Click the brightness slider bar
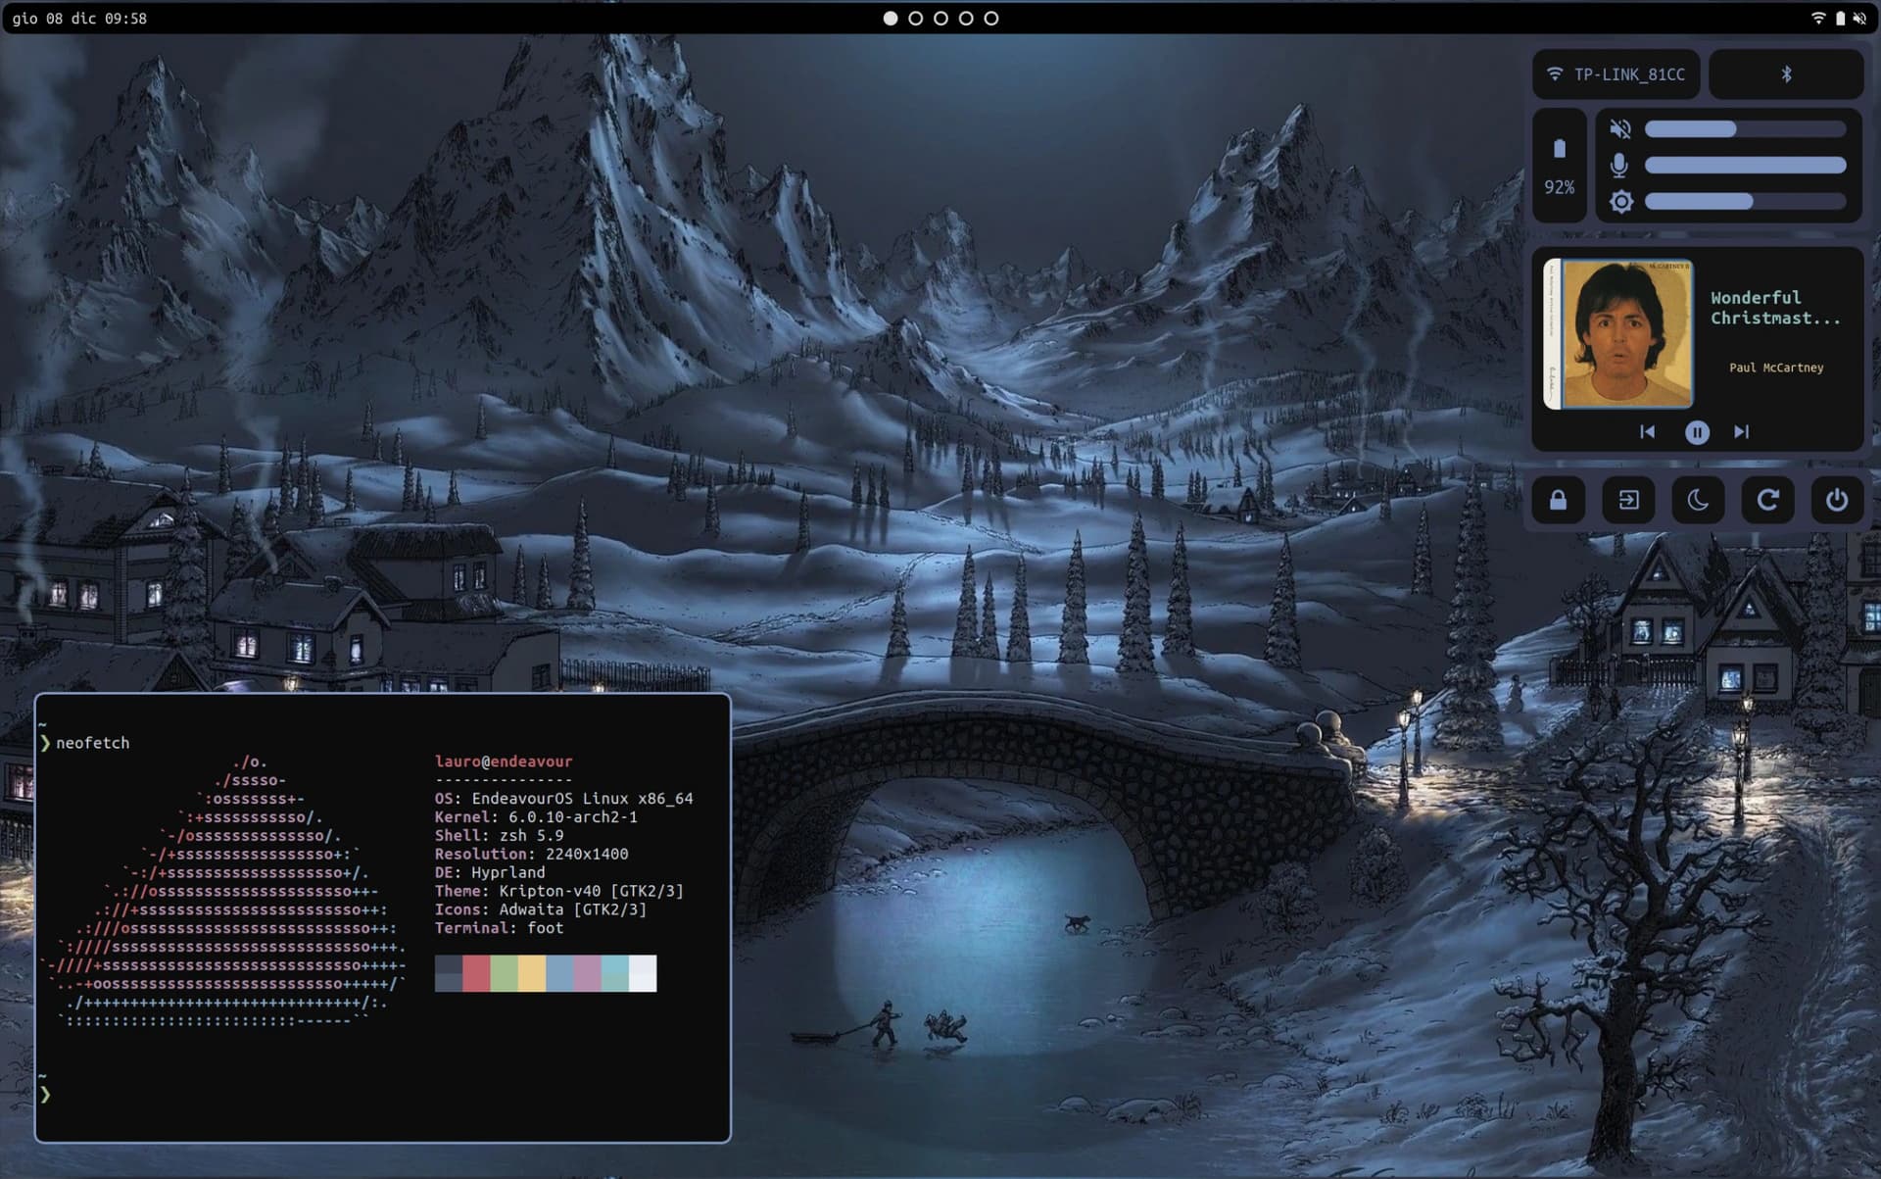Viewport: 1881px width, 1179px height. [x=1745, y=202]
